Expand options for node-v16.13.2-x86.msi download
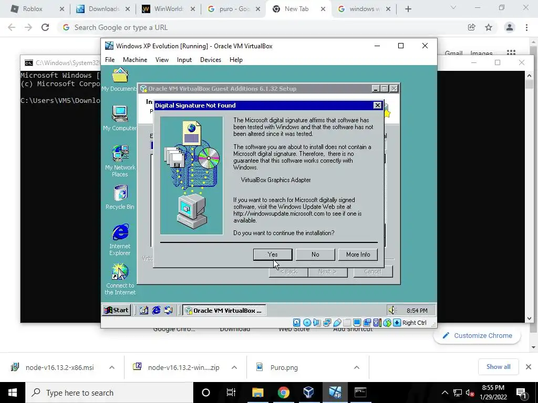This screenshot has width=538, height=403. 112,367
